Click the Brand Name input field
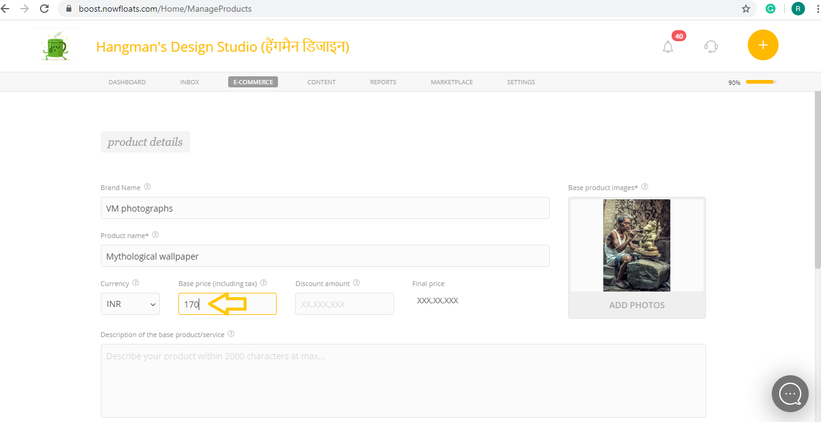The height and width of the screenshot is (422, 821). click(325, 208)
